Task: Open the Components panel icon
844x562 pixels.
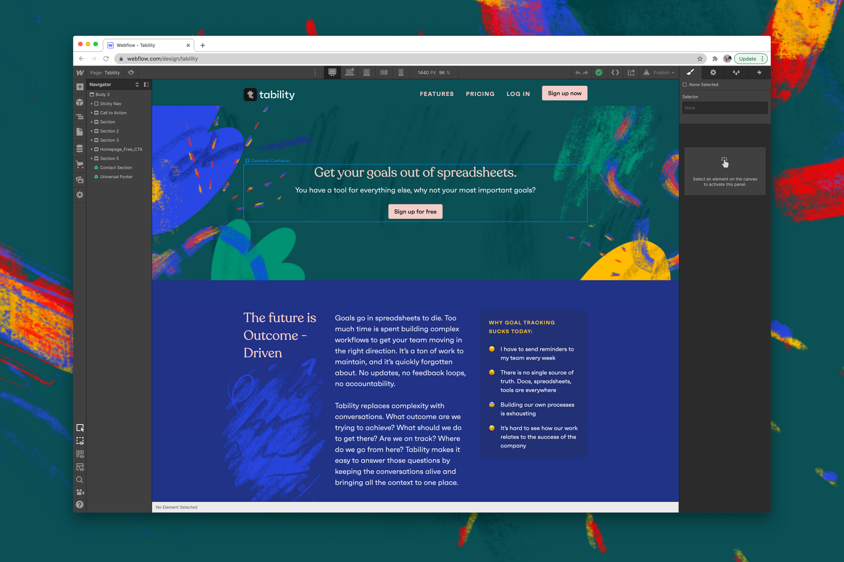Action: tap(80, 101)
